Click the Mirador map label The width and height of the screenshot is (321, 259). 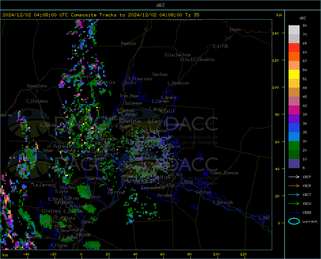pyautogui.click(x=164, y=195)
